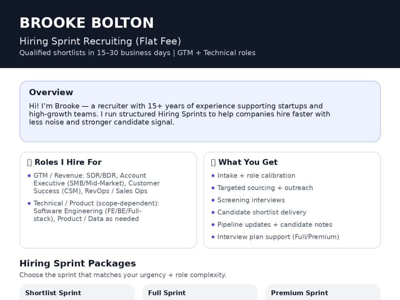The width and height of the screenshot is (400, 300).
Task: Click the Candidate shortlist delivery item
Action: 262,212
